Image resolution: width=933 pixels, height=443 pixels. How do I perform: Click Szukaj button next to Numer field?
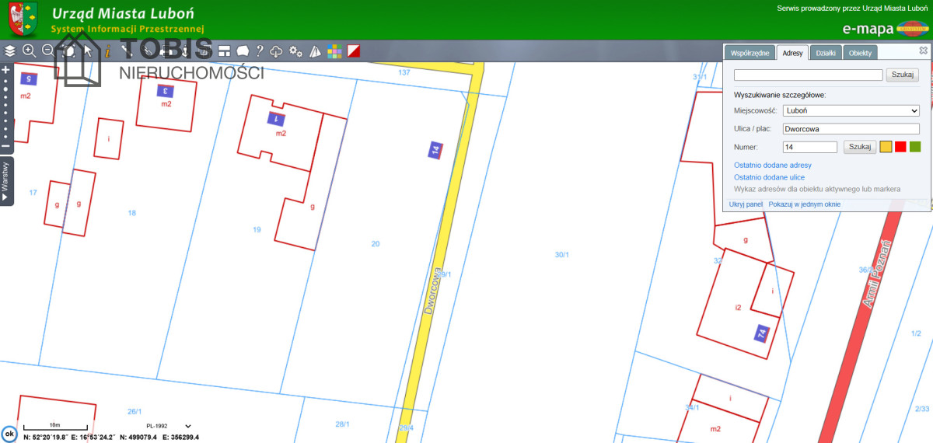coord(859,147)
